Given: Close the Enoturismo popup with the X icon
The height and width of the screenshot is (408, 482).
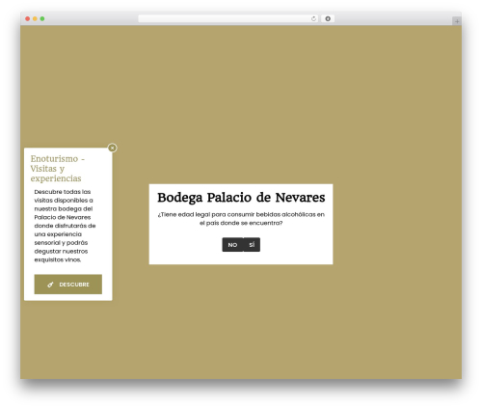Looking at the screenshot, I should [x=112, y=148].
